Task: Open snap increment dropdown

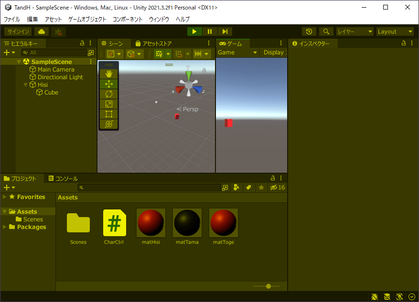Action: pos(202,54)
